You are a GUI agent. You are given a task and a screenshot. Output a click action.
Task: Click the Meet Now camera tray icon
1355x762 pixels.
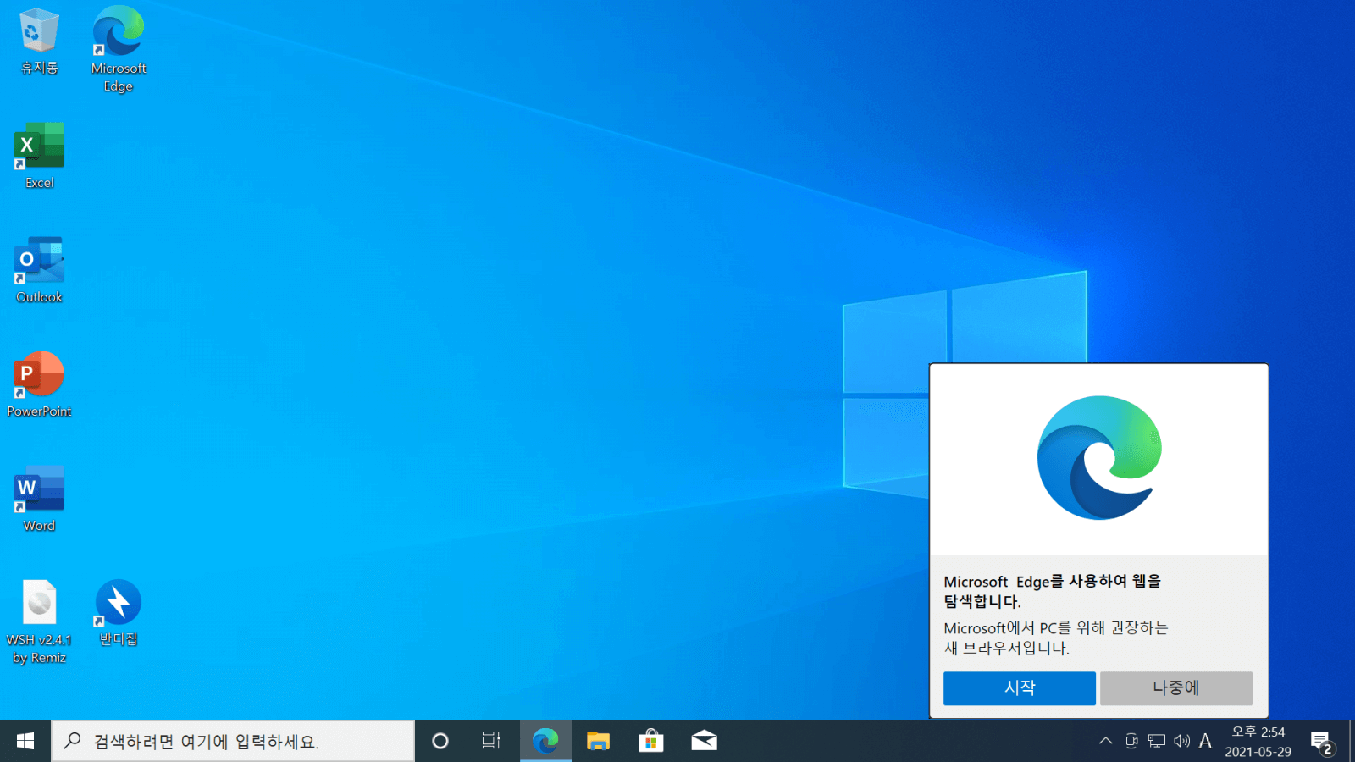click(1131, 741)
